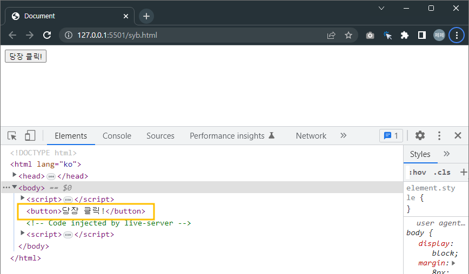The height and width of the screenshot is (274, 469).
Task: Open the camera screenshot extension
Action: (x=370, y=35)
